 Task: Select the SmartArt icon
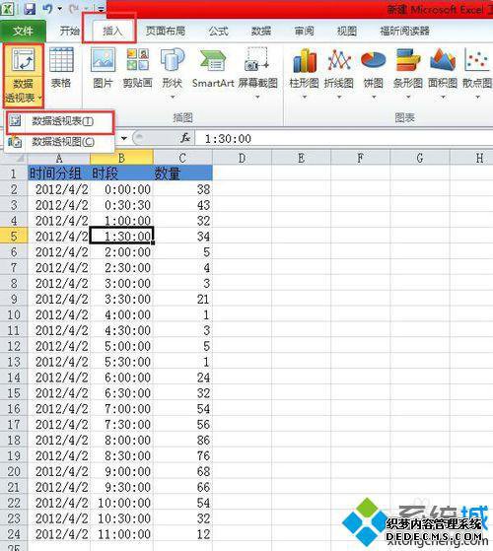pos(213,67)
